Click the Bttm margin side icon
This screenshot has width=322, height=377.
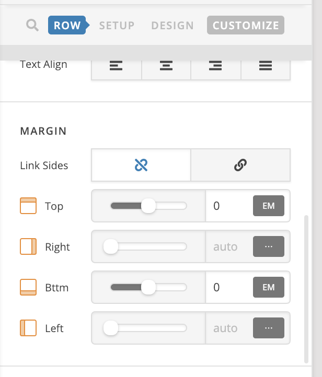(28, 287)
